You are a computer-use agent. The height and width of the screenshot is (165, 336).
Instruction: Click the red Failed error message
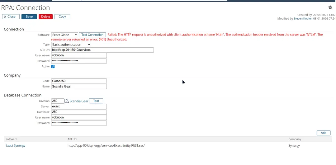click(x=187, y=37)
